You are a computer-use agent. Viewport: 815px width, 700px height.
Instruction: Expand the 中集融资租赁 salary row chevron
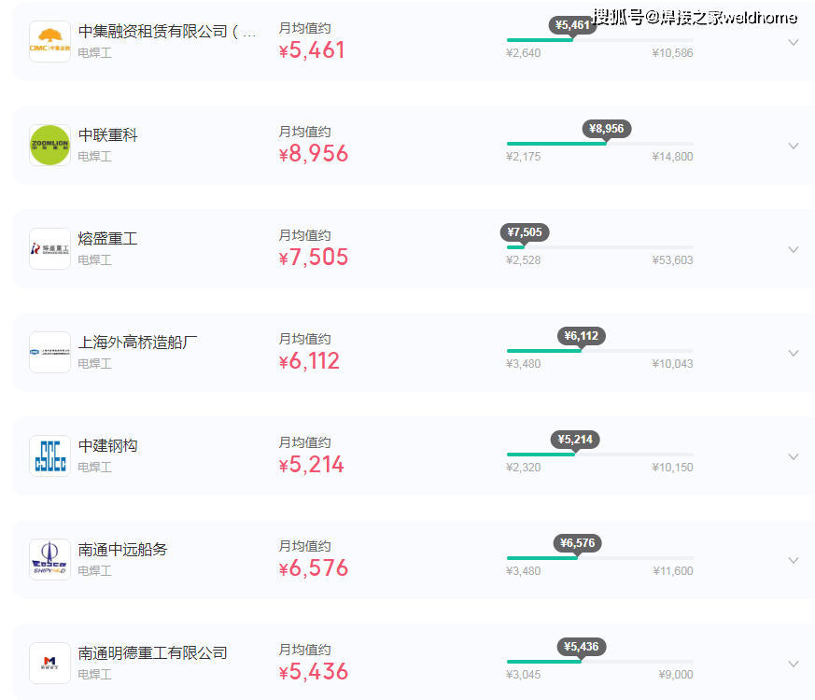pyautogui.click(x=794, y=42)
